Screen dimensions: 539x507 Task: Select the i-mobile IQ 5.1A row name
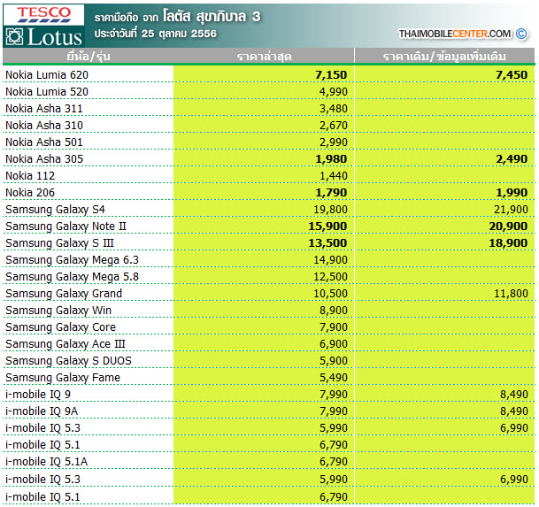point(46,462)
